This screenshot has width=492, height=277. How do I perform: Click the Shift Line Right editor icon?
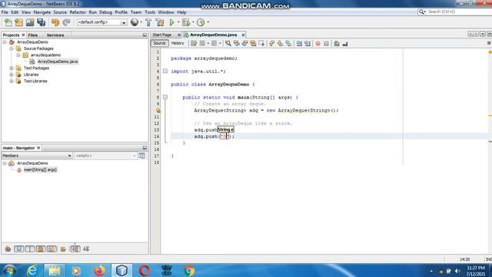point(307,44)
